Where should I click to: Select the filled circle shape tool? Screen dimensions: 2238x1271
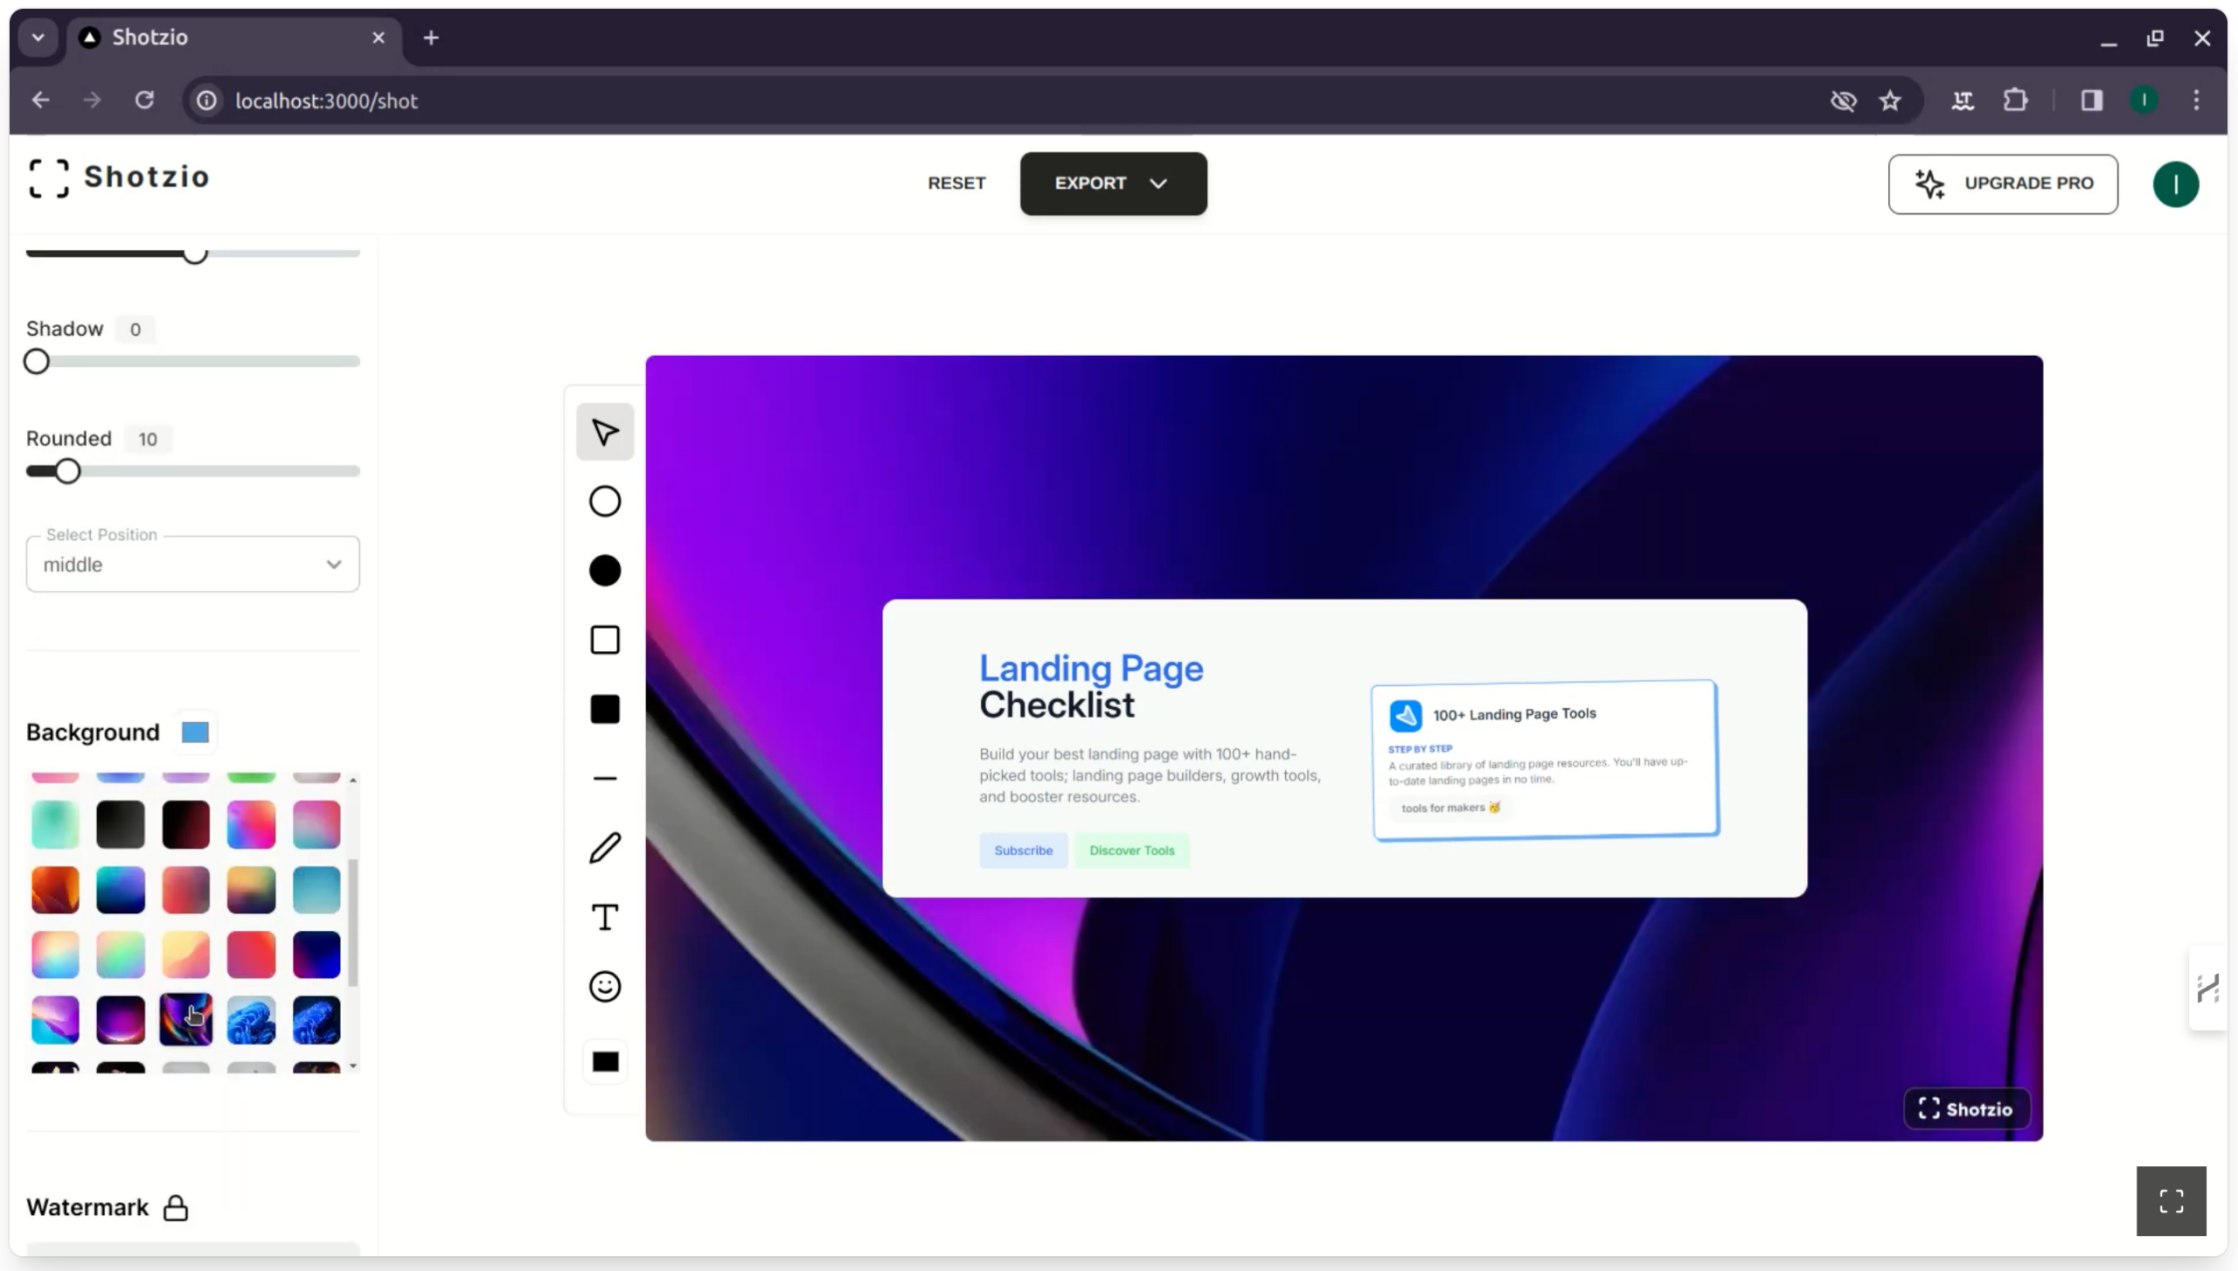pos(604,570)
